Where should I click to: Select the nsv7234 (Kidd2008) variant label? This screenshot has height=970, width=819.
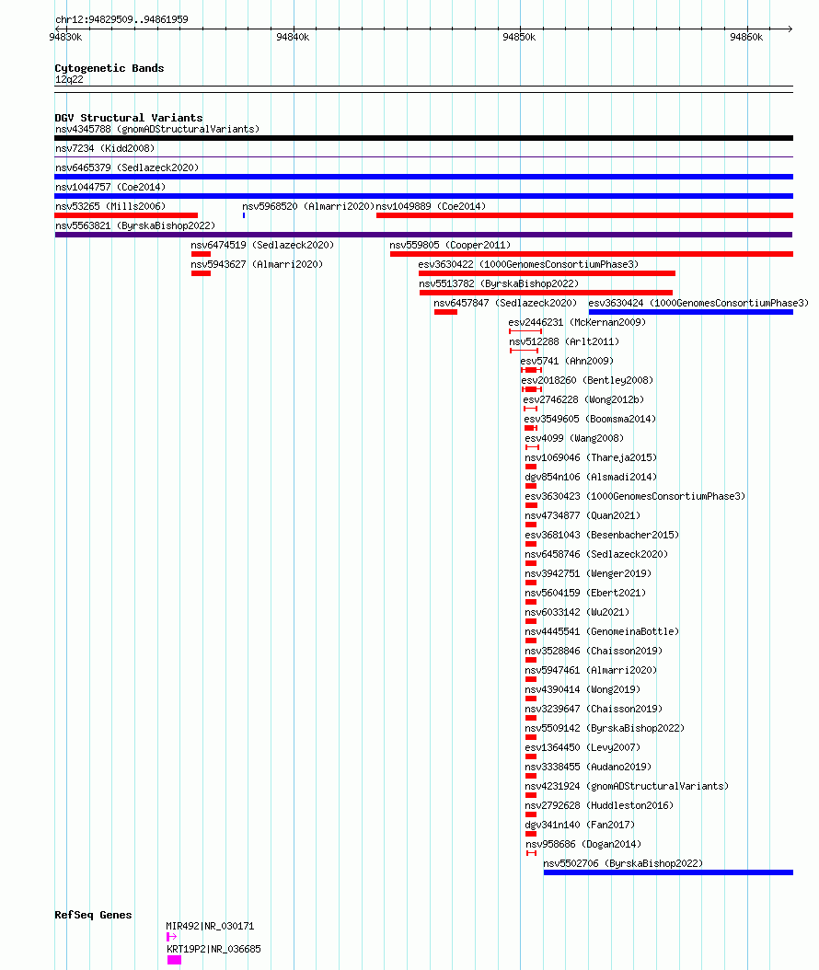coord(105,148)
